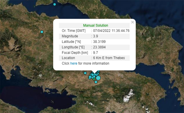Select the lone cyan marker left of cluster
The width and height of the screenshot is (184, 113).
85,73
